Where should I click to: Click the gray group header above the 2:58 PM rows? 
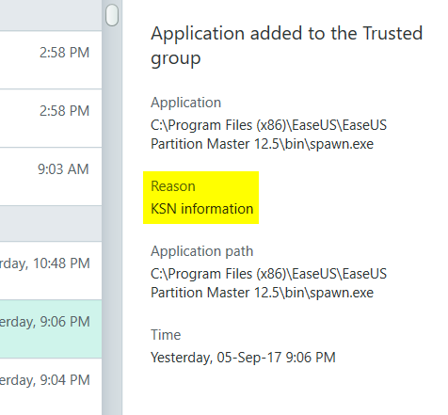click(51, 15)
